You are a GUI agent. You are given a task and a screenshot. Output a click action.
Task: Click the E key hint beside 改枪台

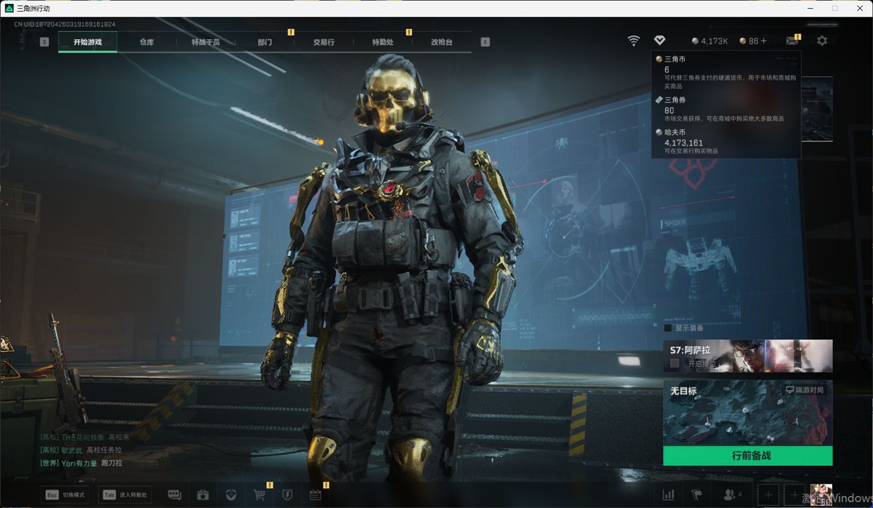point(485,42)
